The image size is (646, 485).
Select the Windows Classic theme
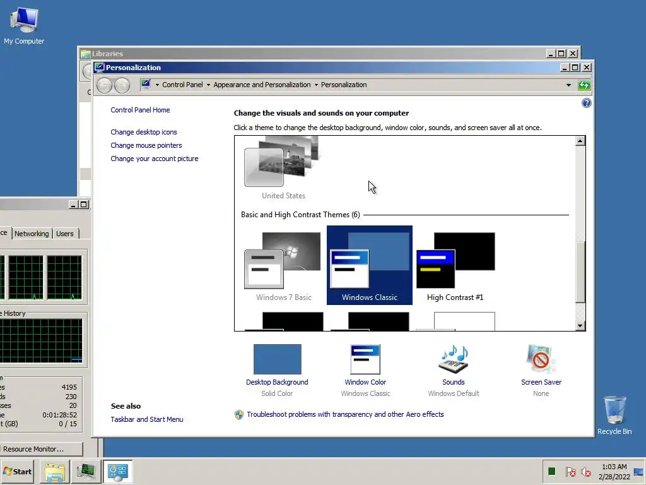click(370, 265)
